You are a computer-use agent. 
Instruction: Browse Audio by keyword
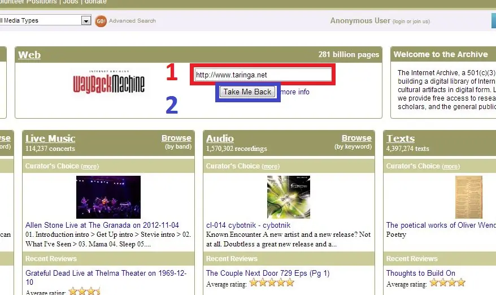pos(356,138)
